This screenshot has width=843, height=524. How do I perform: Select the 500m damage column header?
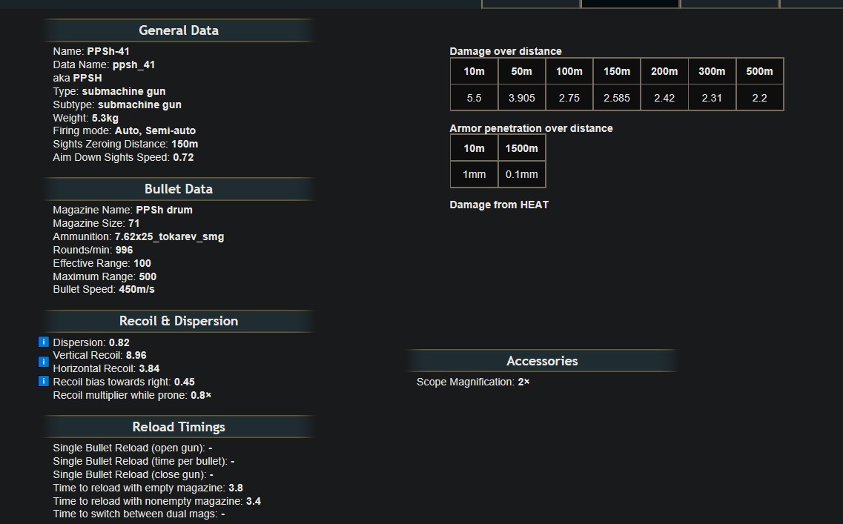pyautogui.click(x=759, y=71)
